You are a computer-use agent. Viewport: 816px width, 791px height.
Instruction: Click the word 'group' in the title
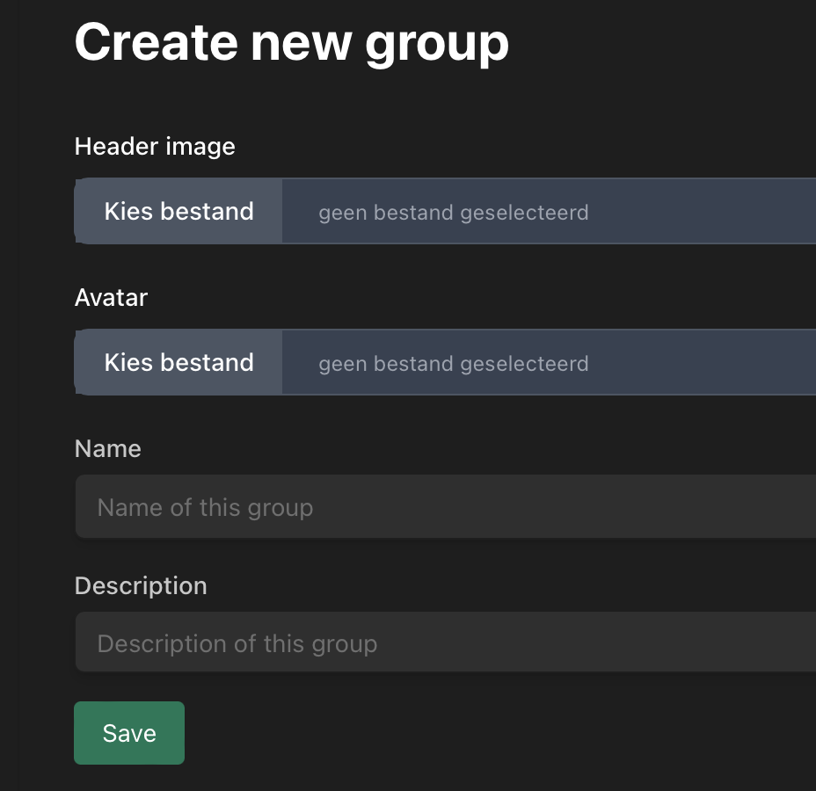tap(437, 41)
